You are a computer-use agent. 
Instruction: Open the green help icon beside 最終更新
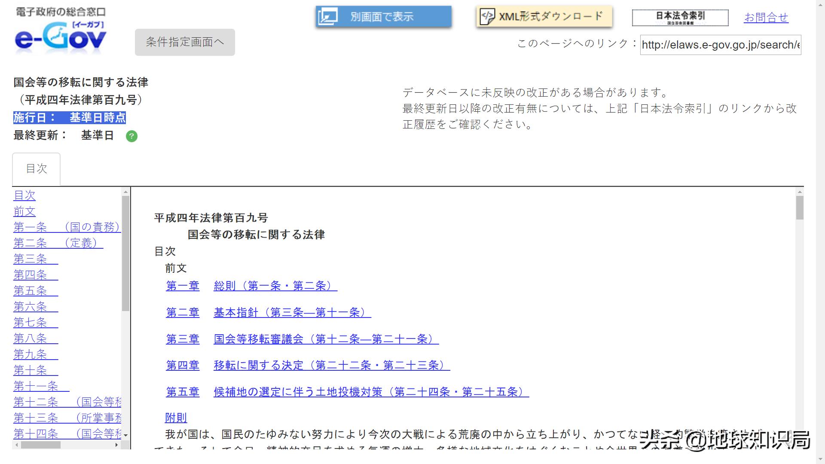tap(131, 137)
